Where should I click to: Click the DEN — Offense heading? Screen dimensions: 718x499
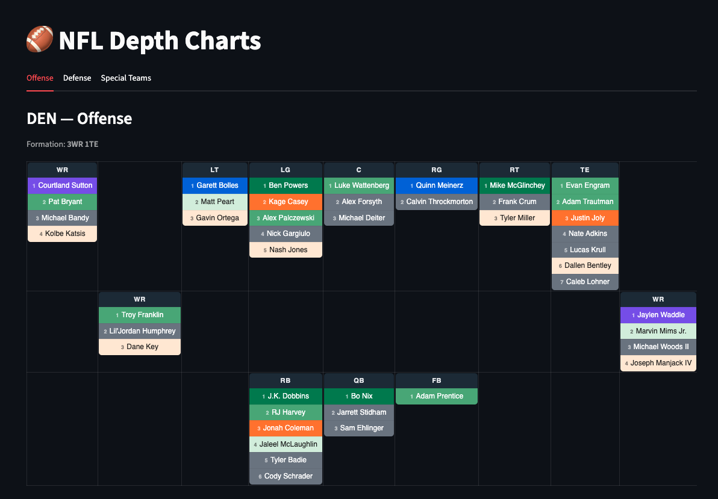coord(80,119)
